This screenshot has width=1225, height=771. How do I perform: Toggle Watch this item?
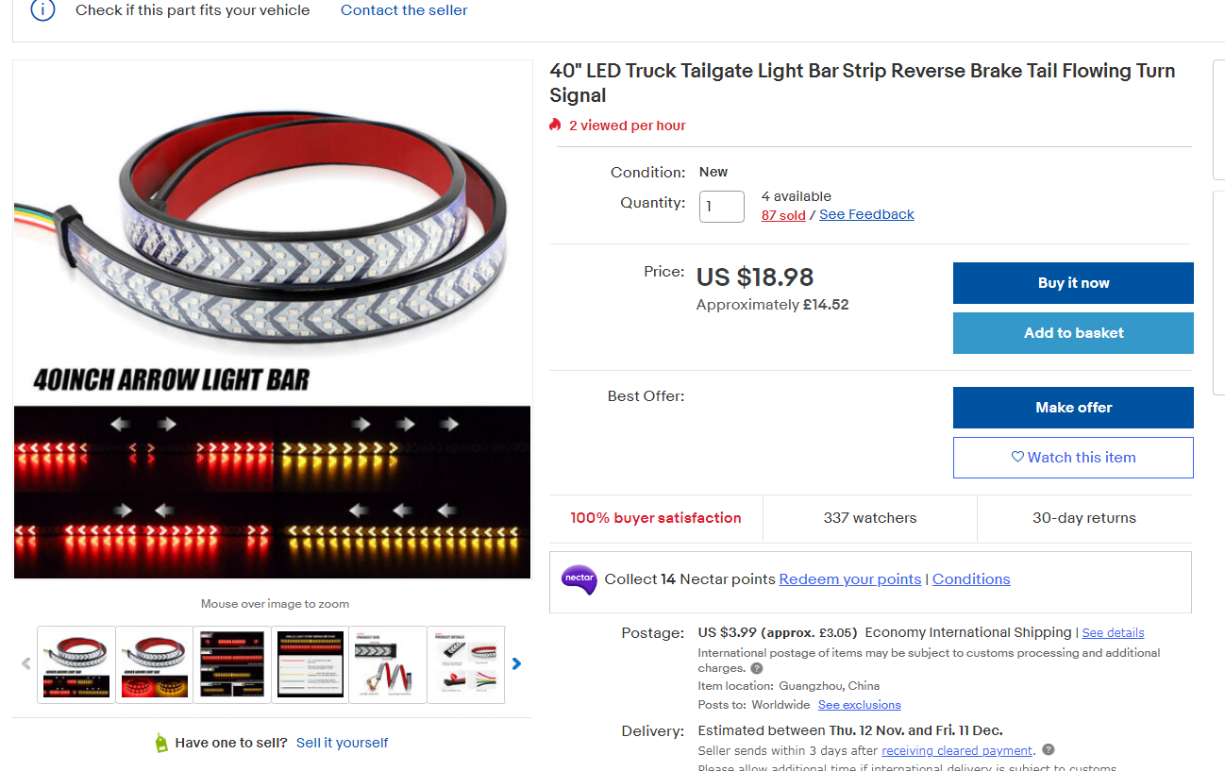(1073, 458)
